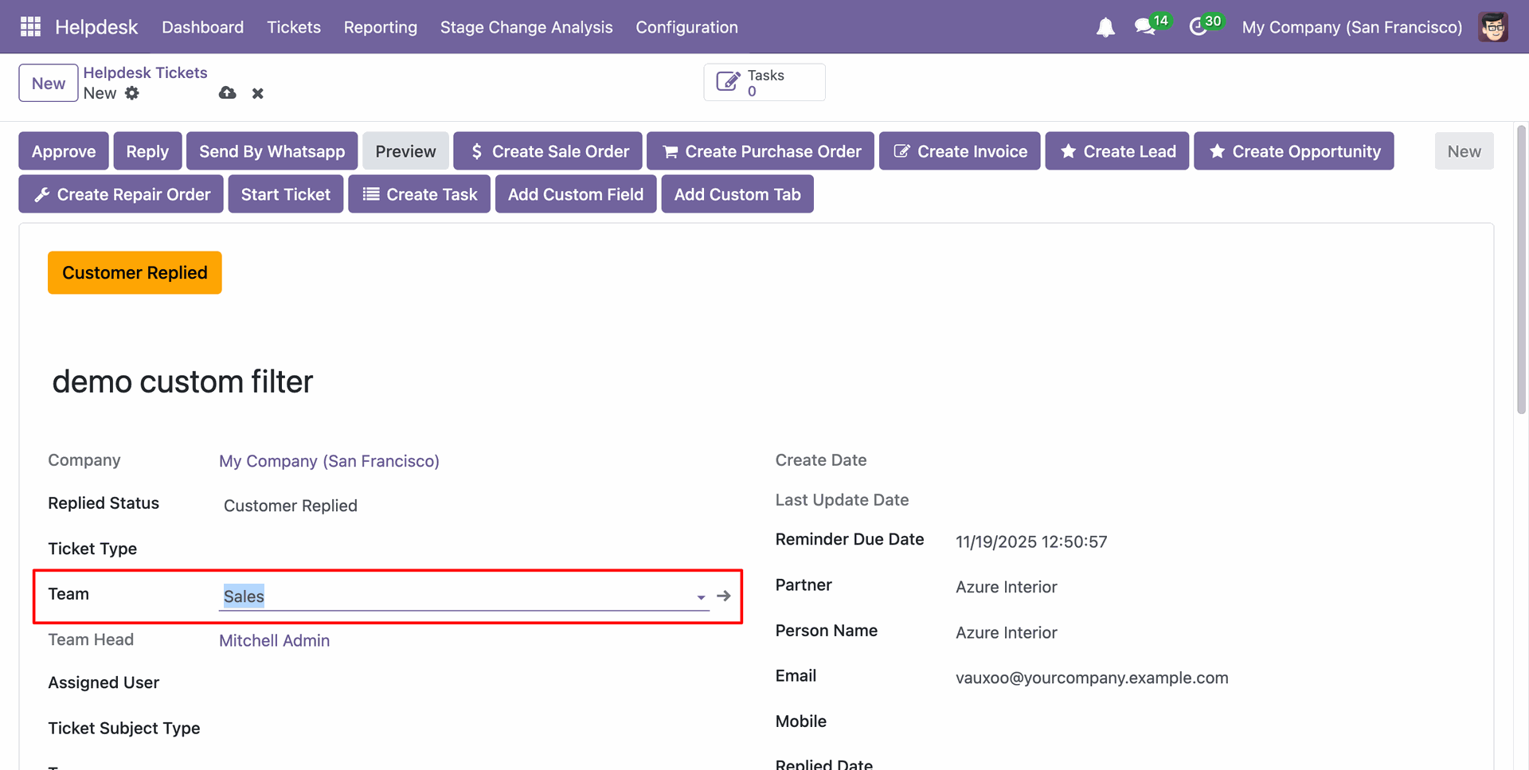Screen dimensions: 1529x770
Task: Open the Tasks smart button
Action: pyautogui.click(x=764, y=83)
